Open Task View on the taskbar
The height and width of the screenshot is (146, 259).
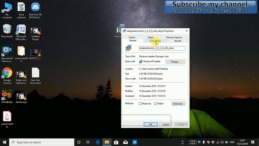click(x=88, y=142)
